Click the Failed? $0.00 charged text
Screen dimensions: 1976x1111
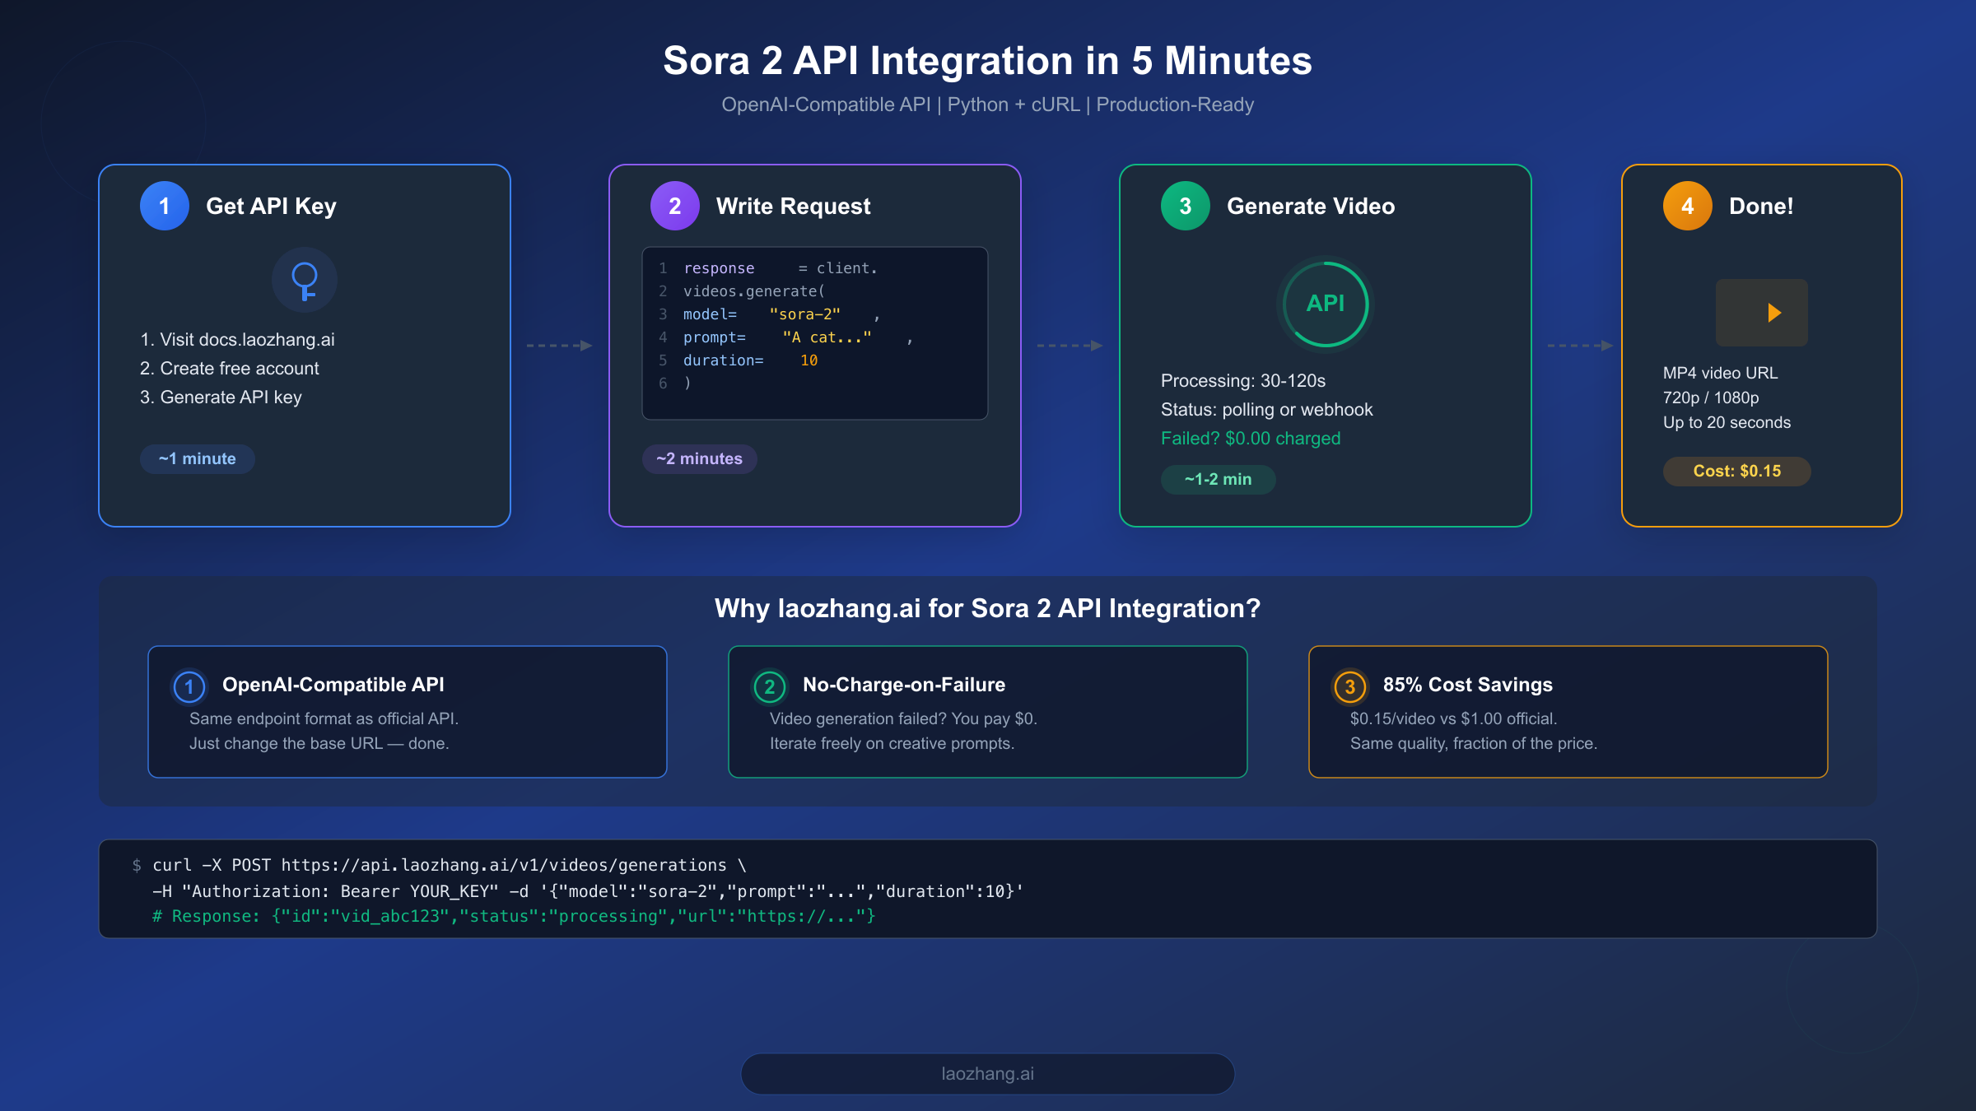point(1251,438)
